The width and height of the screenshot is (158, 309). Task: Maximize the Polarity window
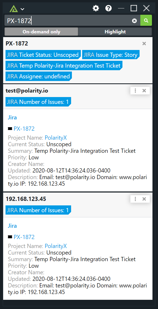(x=134, y=8)
